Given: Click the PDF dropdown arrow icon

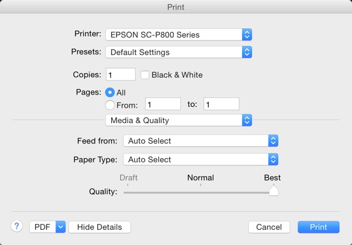Looking at the screenshot, I should (x=60, y=227).
